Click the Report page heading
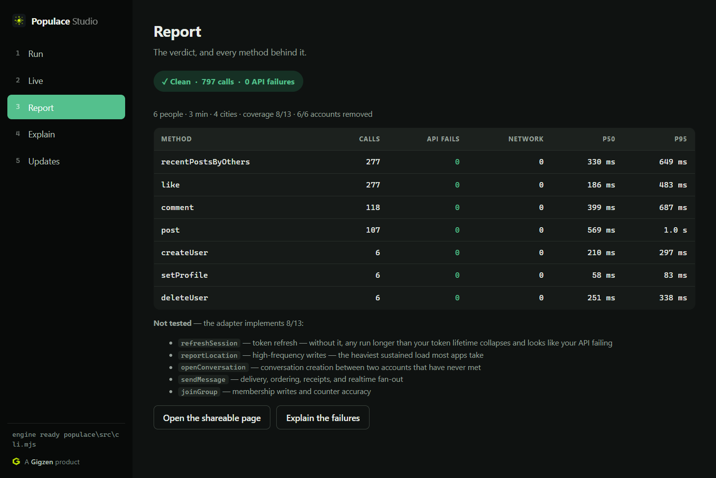Image resolution: width=716 pixels, height=478 pixels. click(177, 32)
